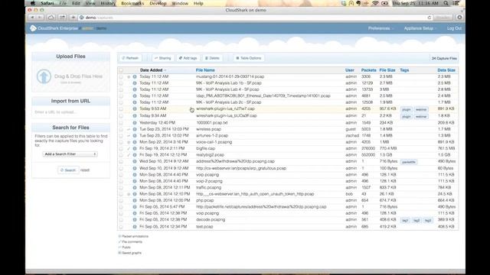Sort by the Data Size column header
The height and width of the screenshot is (275, 490).
446,70
